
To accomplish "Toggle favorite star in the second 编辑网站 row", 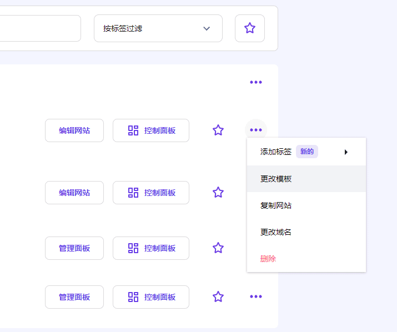I will [218, 193].
